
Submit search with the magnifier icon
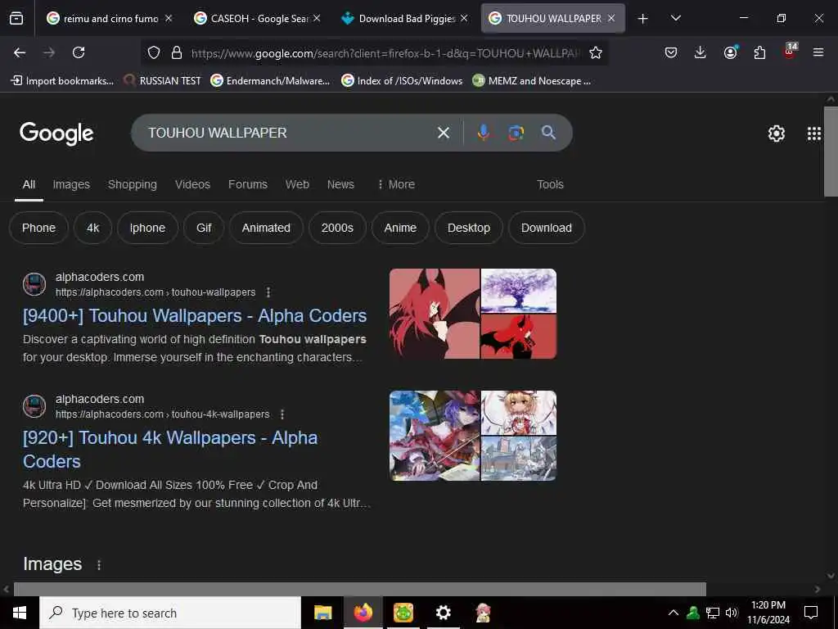[x=548, y=133]
